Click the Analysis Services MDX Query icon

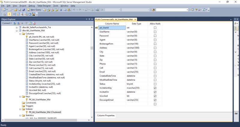(x=48, y=10)
